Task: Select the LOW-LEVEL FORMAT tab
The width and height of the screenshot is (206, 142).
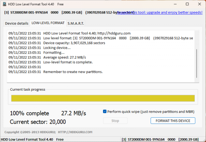Action: pos(48,23)
